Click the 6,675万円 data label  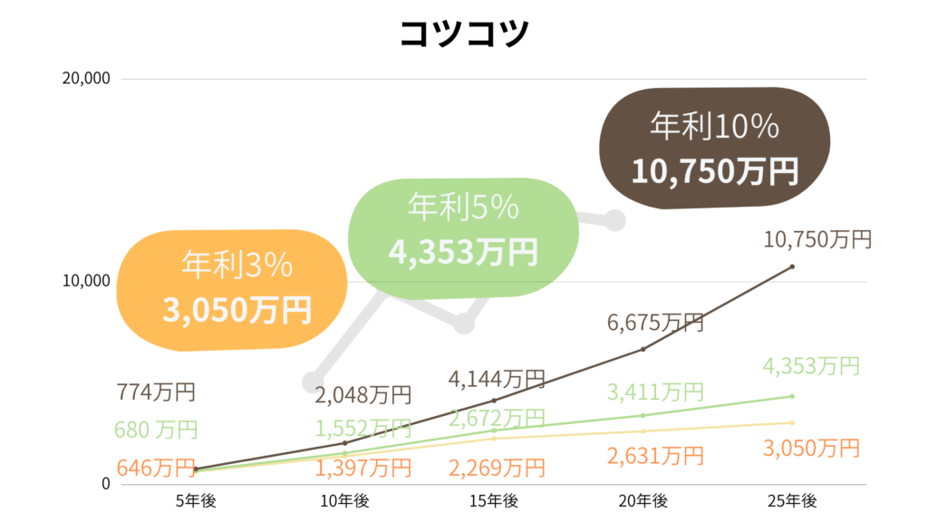click(655, 323)
